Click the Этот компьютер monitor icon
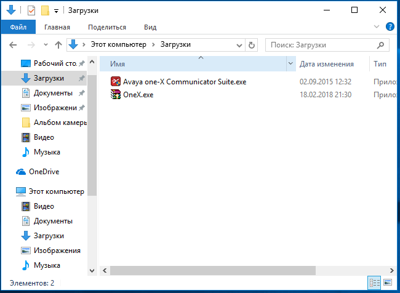The height and width of the screenshot is (293, 400). click(21, 191)
